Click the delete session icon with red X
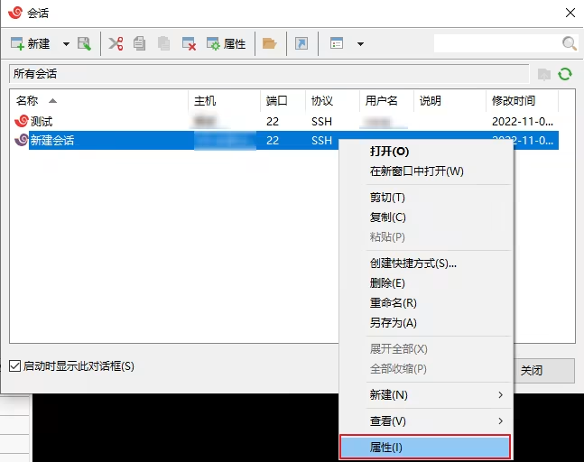Screen dimensions: 584x462 tap(189, 44)
